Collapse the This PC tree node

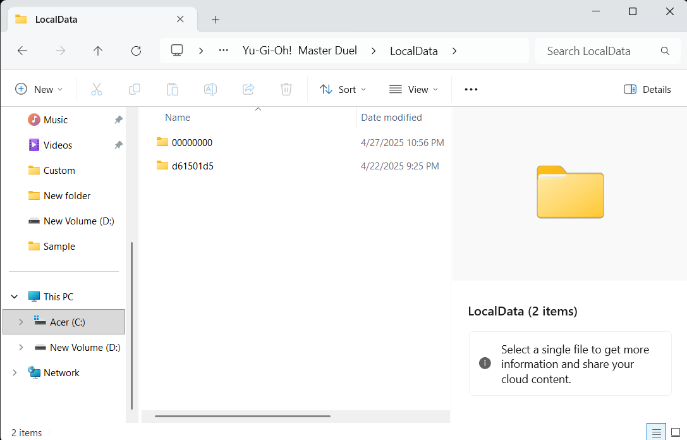click(15, 296)
